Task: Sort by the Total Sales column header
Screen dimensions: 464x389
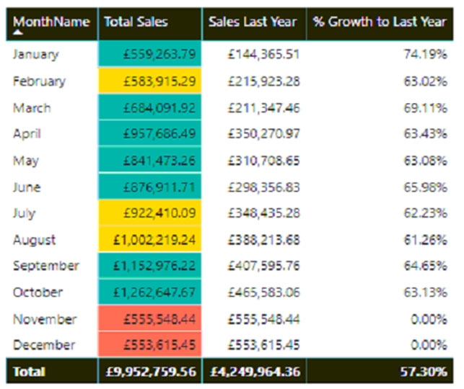Action: coord(136,22)
